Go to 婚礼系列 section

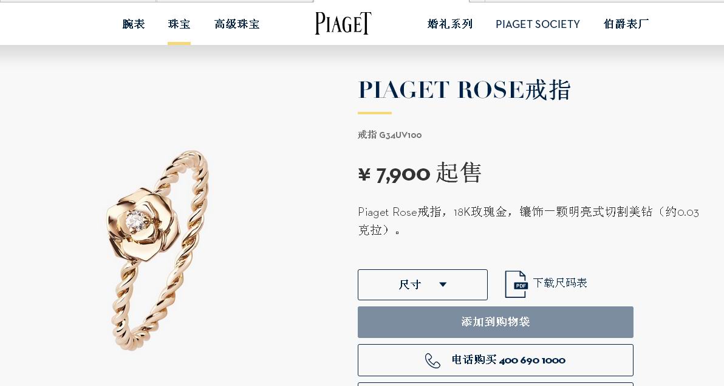point(450,24)
